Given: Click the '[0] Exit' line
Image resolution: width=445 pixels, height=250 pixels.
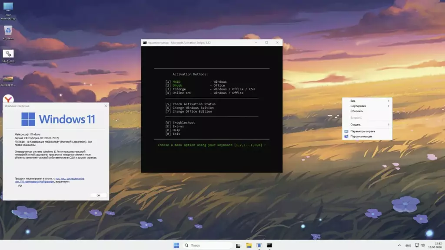Looking at the screenshot, I should (173, 134).
